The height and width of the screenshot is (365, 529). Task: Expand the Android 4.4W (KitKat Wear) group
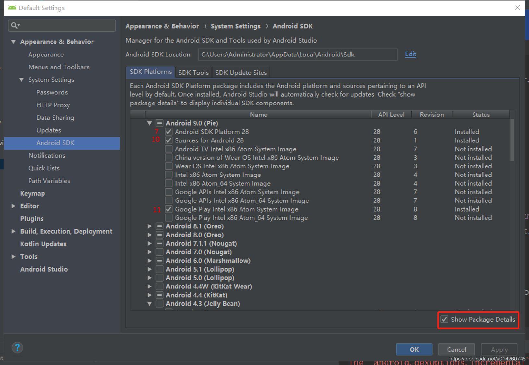pyautogui.click(x=149, y=286)
